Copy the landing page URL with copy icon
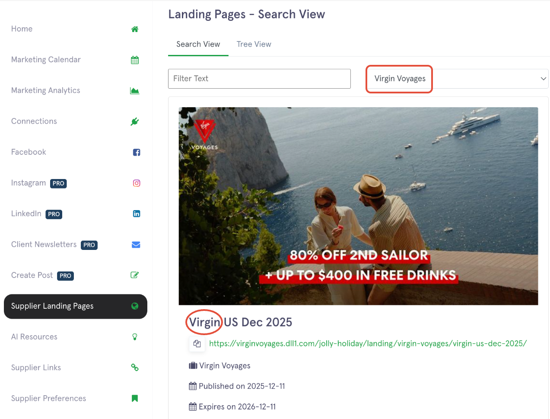This screenshot has width=550, height=419. pyautogui.click(x=197, y=344)
